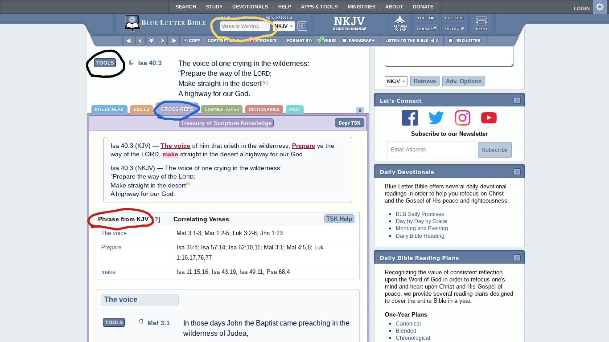This screenshot has width=609, height=342.
Task: Jump to previous chapter double-arrow
Action: [129, 41]
